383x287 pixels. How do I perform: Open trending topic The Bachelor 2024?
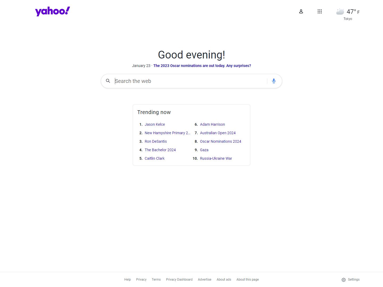pos(160,150)
